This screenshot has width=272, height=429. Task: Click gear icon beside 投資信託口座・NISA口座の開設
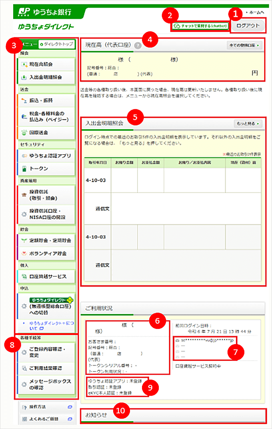(24, 214)
